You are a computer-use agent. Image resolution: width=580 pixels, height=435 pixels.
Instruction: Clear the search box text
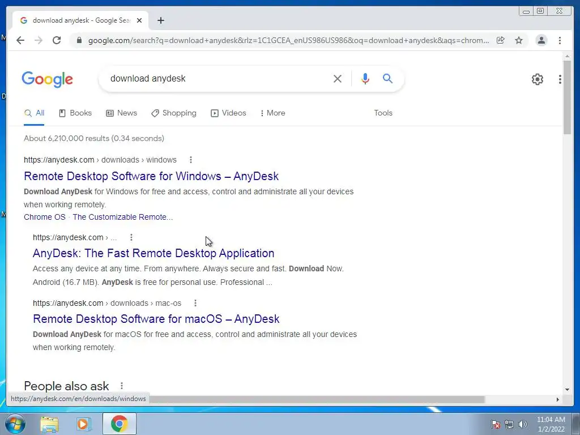pyautogui.click(x=338, y=78)
